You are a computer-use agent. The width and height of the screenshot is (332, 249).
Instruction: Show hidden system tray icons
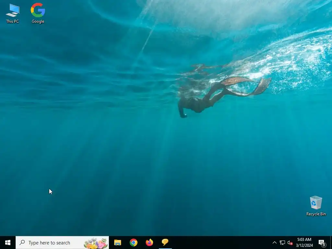(x=274, y=243)
